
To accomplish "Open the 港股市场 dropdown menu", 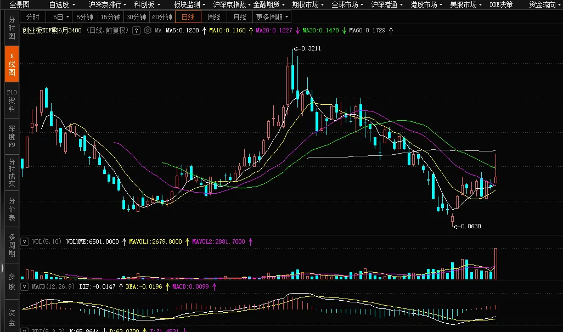I will (426, 5).
